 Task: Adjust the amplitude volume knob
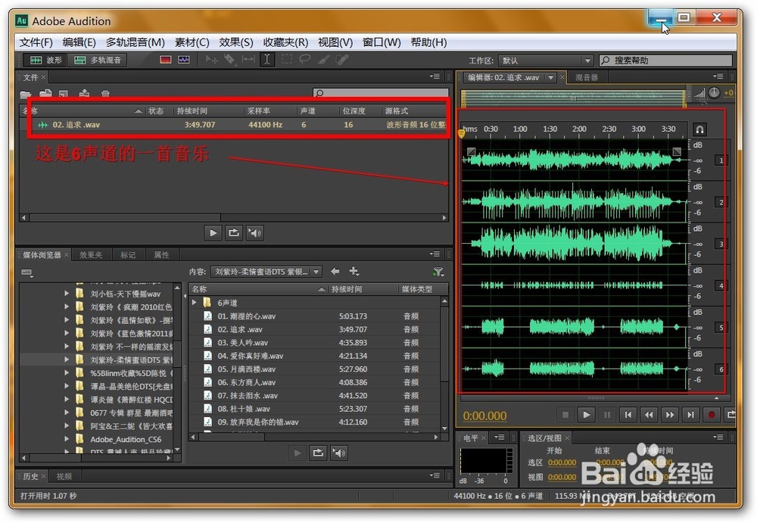(714, 93)
